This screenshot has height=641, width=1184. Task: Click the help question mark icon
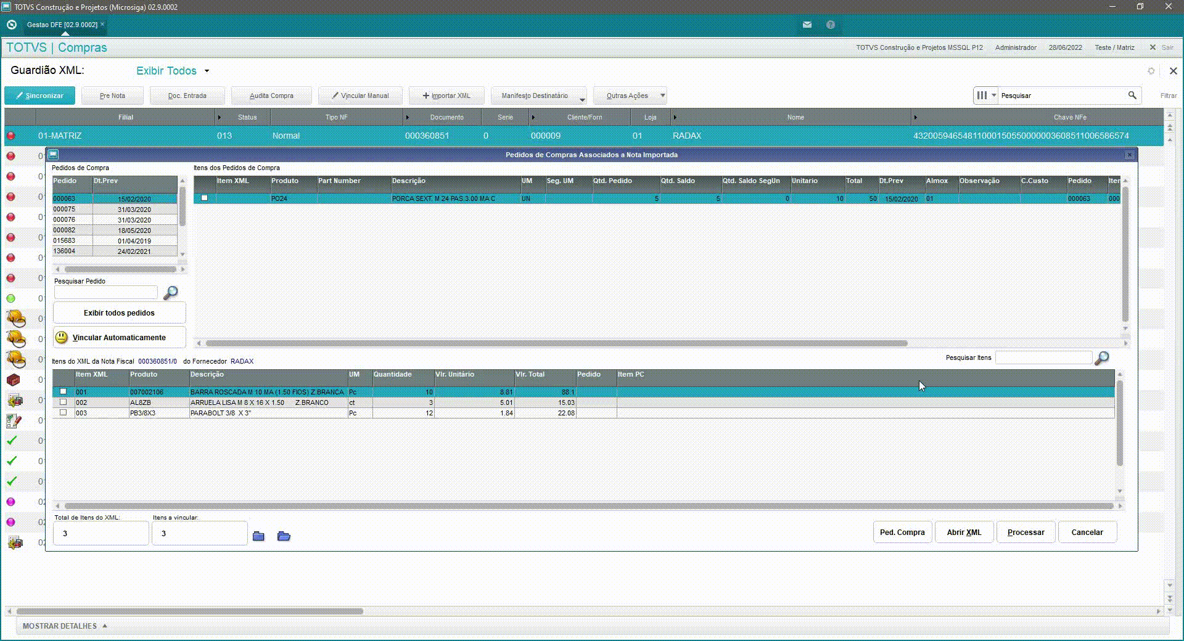(831, 25)
